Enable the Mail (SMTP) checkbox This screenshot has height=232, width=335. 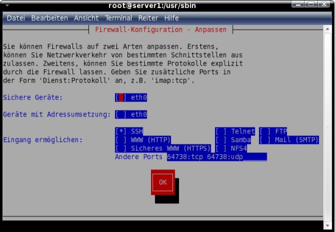tap(289, 140)
